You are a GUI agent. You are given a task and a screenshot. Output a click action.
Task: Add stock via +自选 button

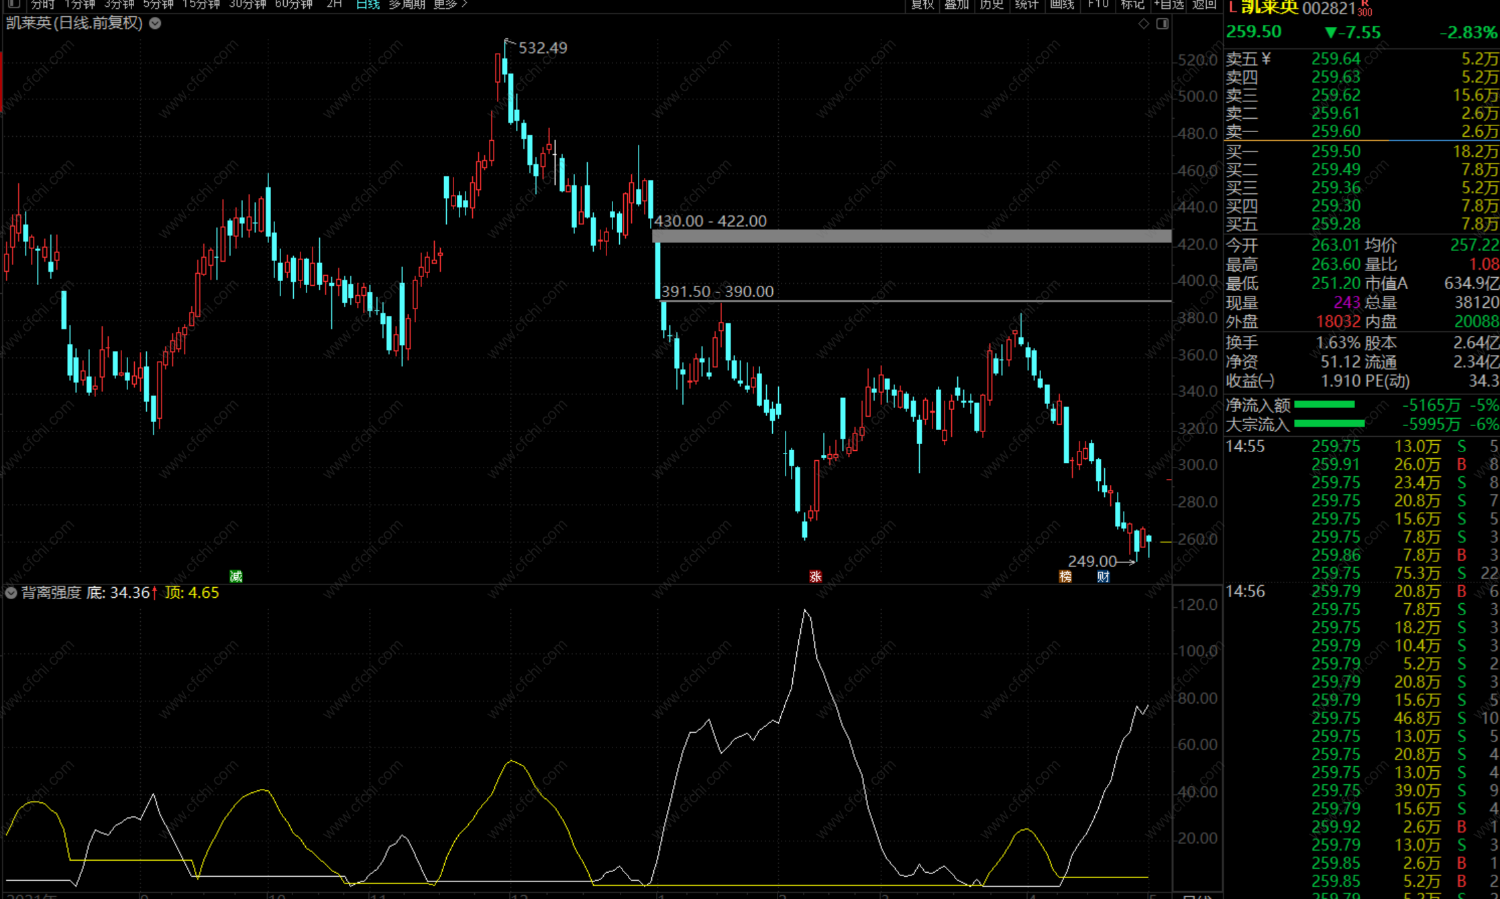pyautogui.click(x=1169, y=4)
